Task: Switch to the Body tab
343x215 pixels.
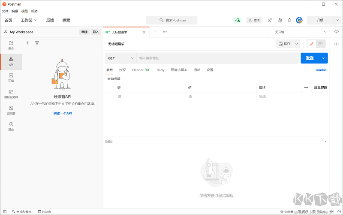Action: tap(160, 70)
